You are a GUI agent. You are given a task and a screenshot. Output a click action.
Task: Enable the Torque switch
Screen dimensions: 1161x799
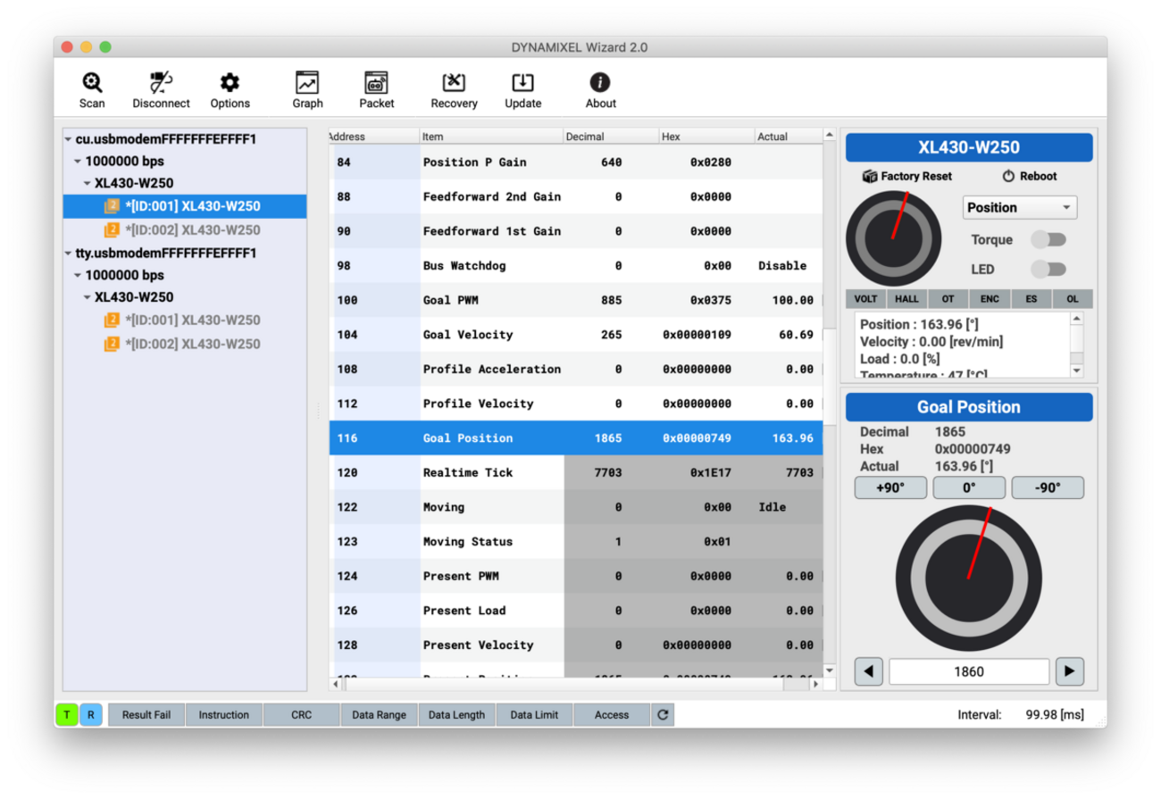(1048, 239)
